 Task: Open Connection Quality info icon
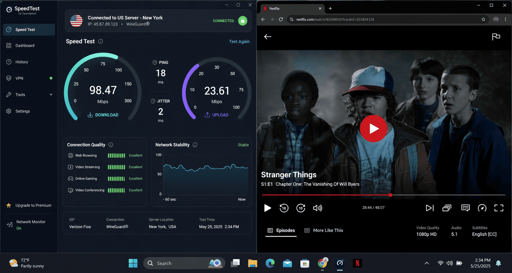[x=111, y=145]
